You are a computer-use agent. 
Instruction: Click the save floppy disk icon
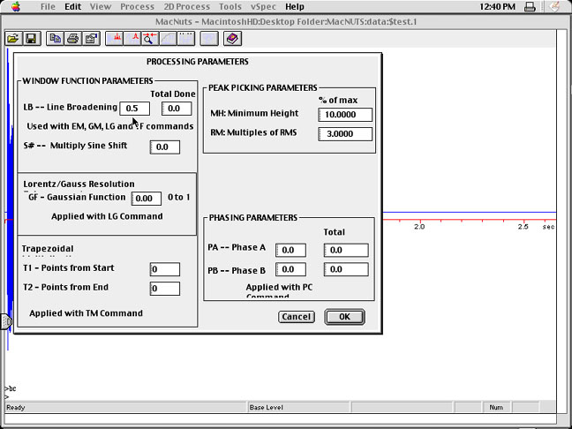click(31, 39)
